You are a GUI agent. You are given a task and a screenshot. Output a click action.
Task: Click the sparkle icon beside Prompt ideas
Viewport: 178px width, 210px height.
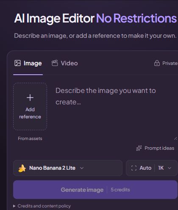tap(139, 148)
